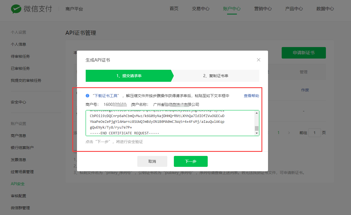Click the 查看帮助 help link

click(251, 96)
